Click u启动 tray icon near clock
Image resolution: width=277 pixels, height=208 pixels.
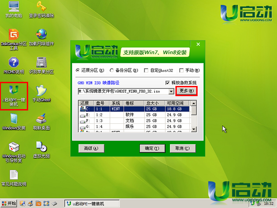(253, 204)
